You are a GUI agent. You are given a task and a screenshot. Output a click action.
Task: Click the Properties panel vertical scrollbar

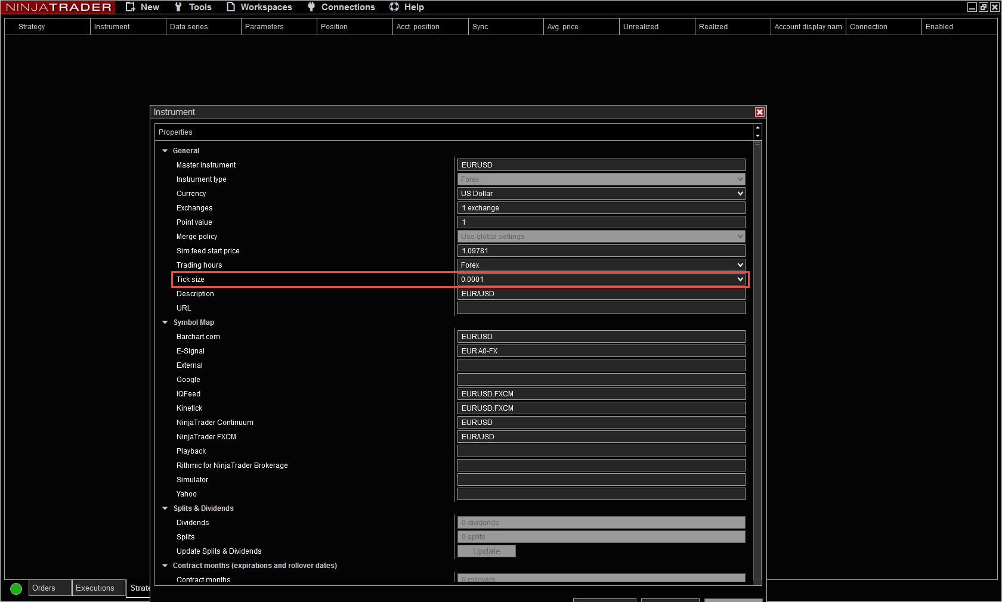click(x=757, y=358)
